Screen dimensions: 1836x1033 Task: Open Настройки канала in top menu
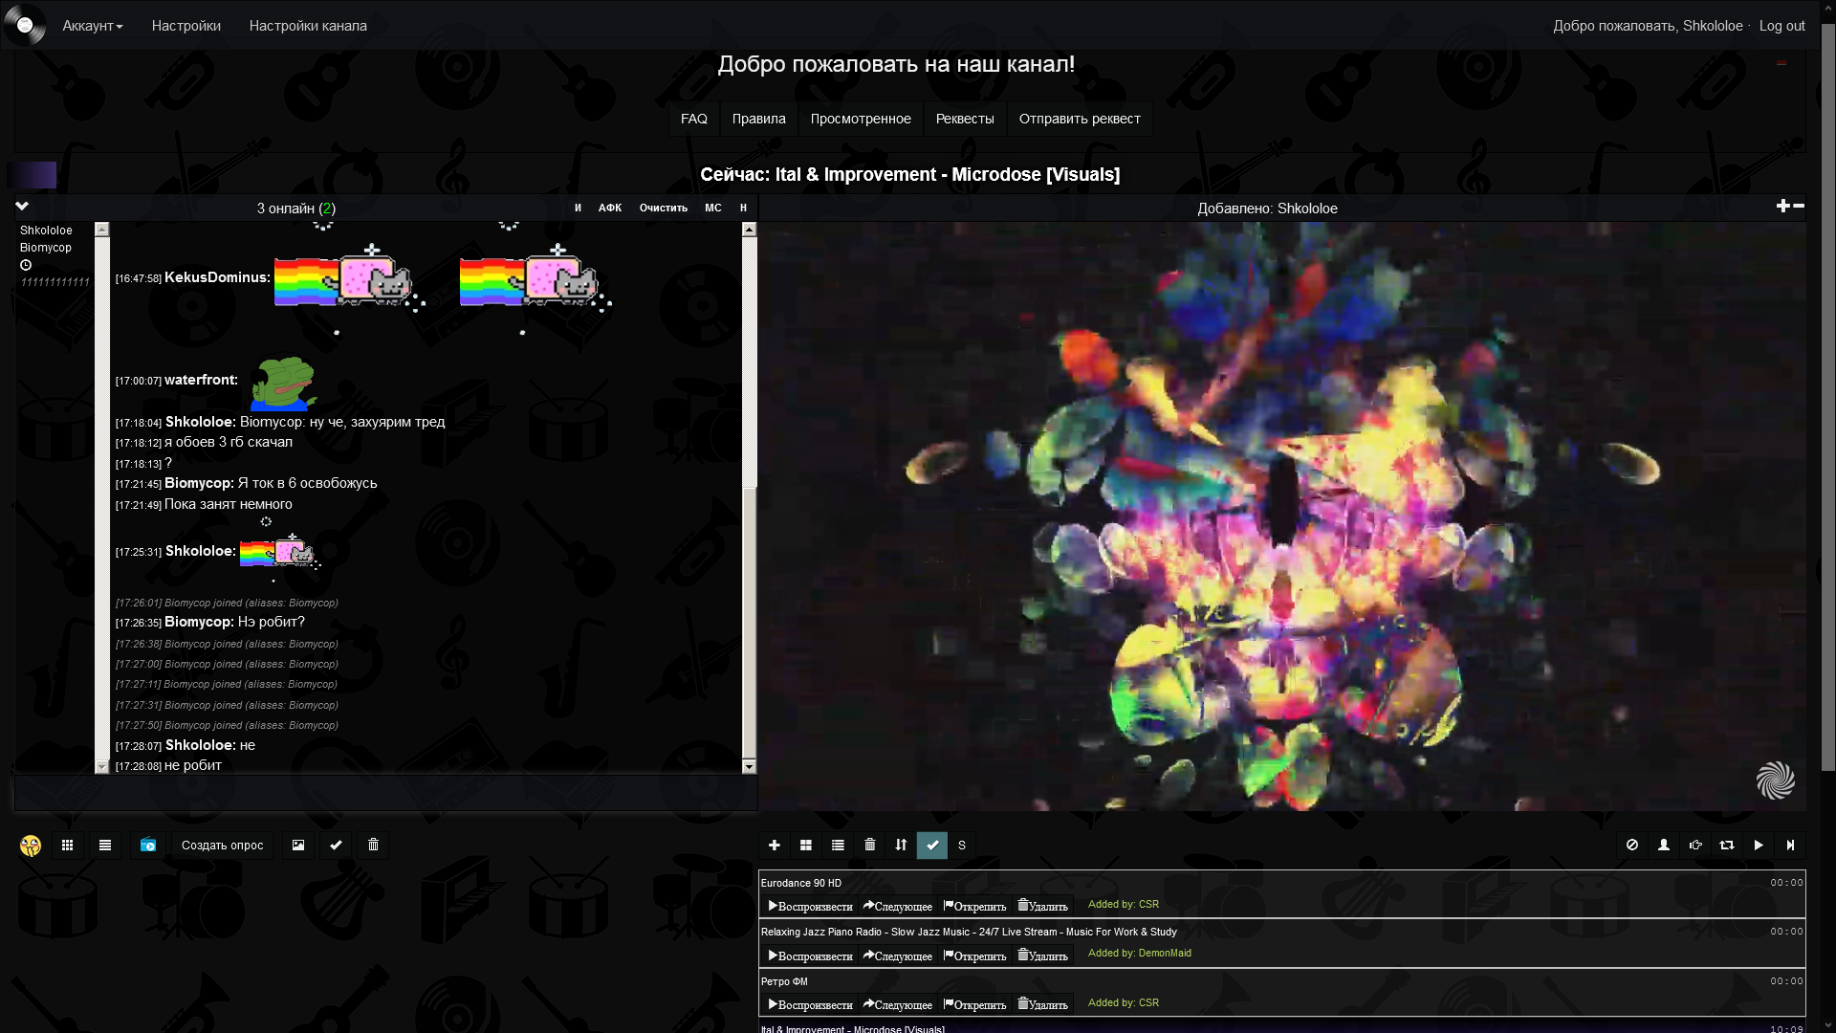[x=308, y=26]
